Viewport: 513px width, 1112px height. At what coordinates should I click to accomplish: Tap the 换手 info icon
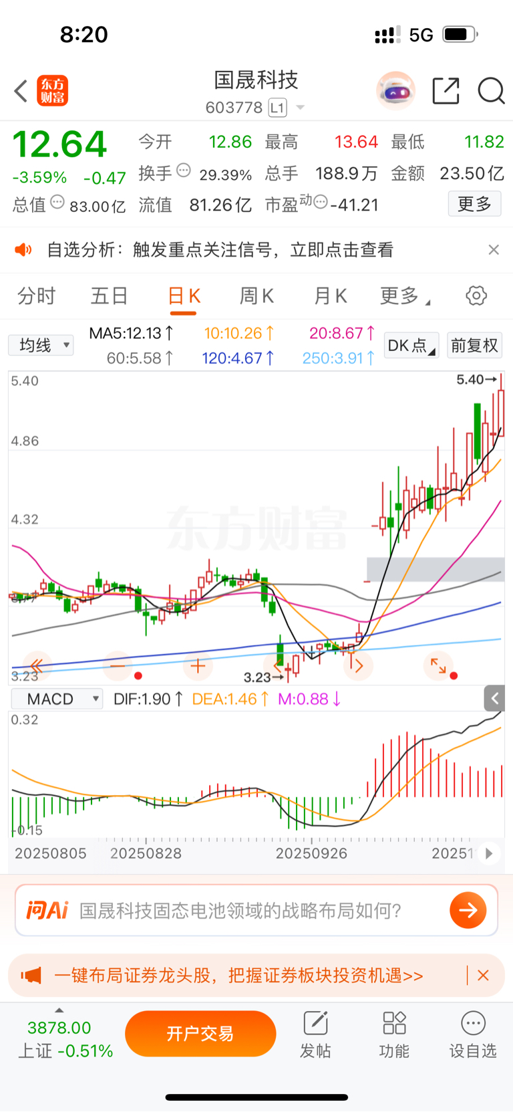coord(184,171)
